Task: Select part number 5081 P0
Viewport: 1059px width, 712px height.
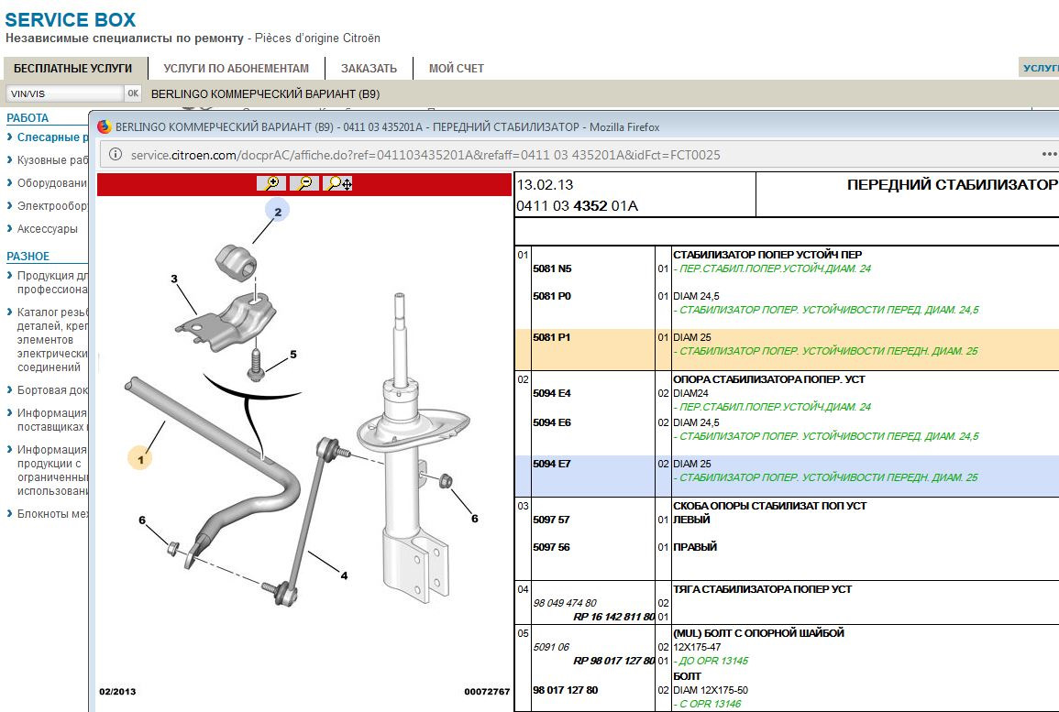Action: (552, 296)
